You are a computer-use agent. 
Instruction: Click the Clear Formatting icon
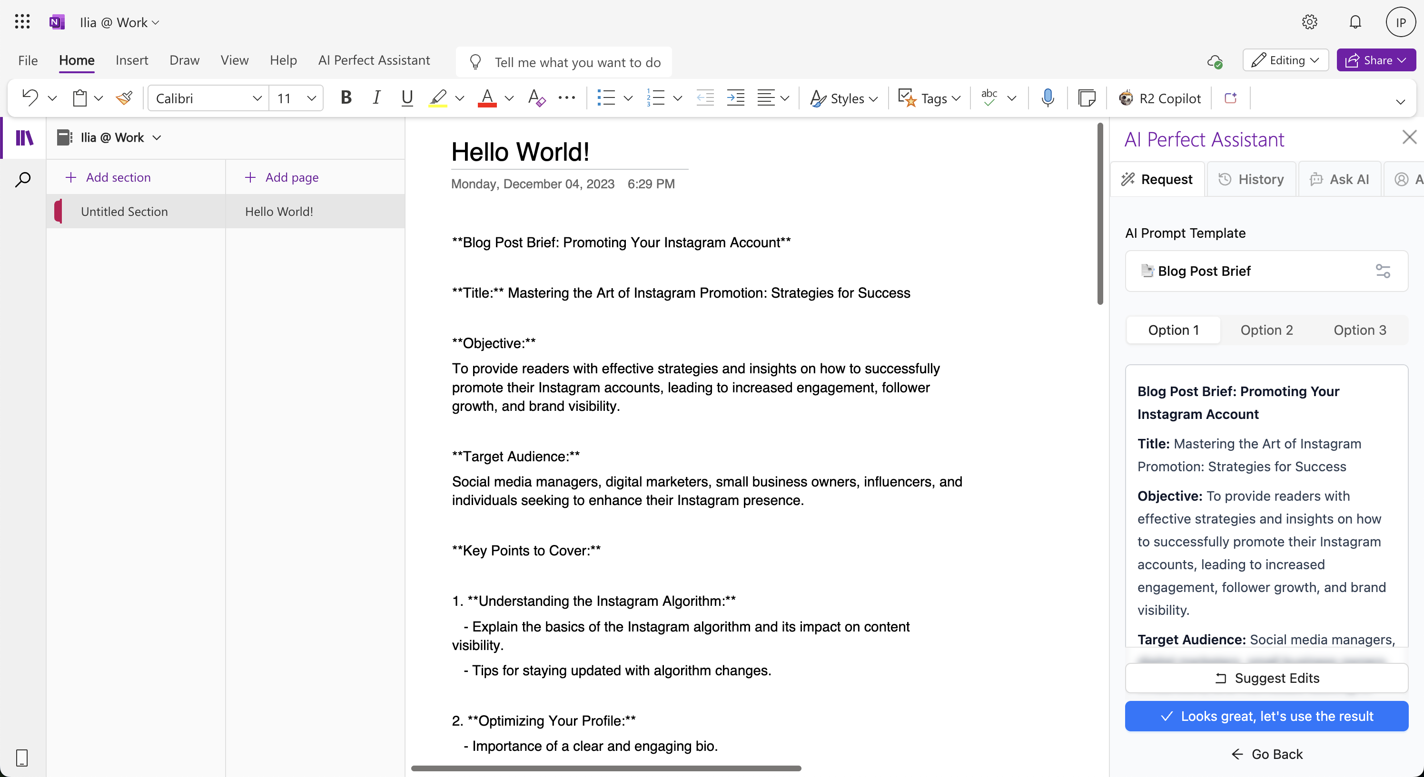pos(536,98)
